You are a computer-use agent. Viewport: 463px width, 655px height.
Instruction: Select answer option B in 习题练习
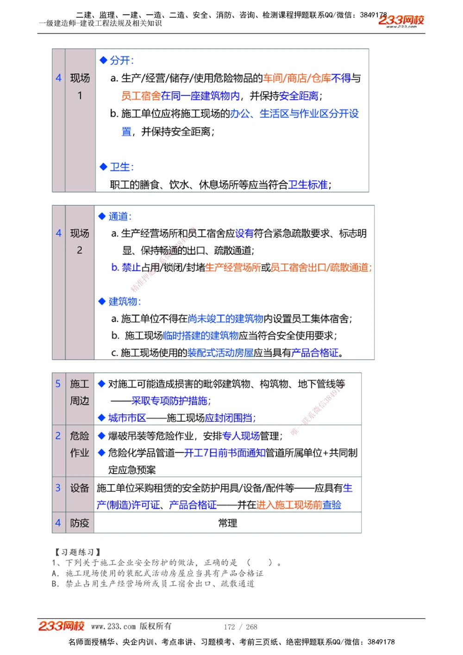pyautogui.click(x=153, y=584)
